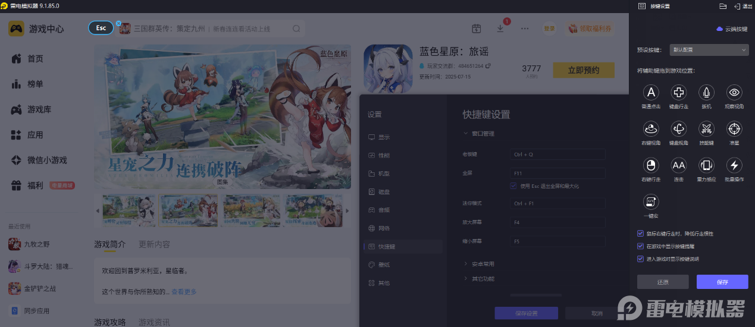This screenshot has width=755, height=327.
Task: Select the 技能键 crossed swords icon
Action: coord(706,128)
